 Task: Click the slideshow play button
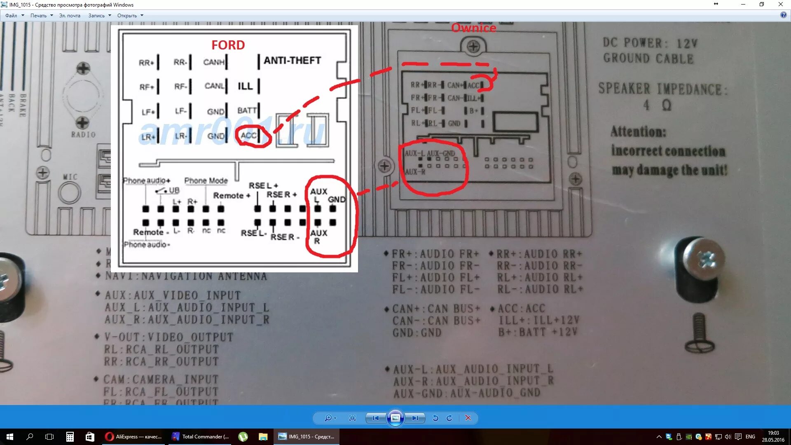tap(395, 417)
